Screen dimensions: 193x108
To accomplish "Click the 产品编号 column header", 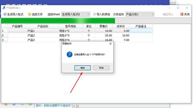I will click(17, 26).
